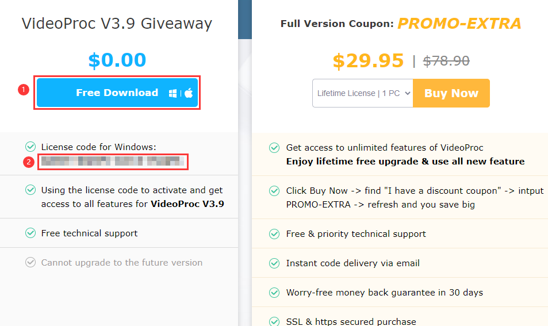Image resolution: width=548 pixels, height=326 pixels.
Task: Click checkmark beside Instant code delivery via email
Action: tap(274, 263)
